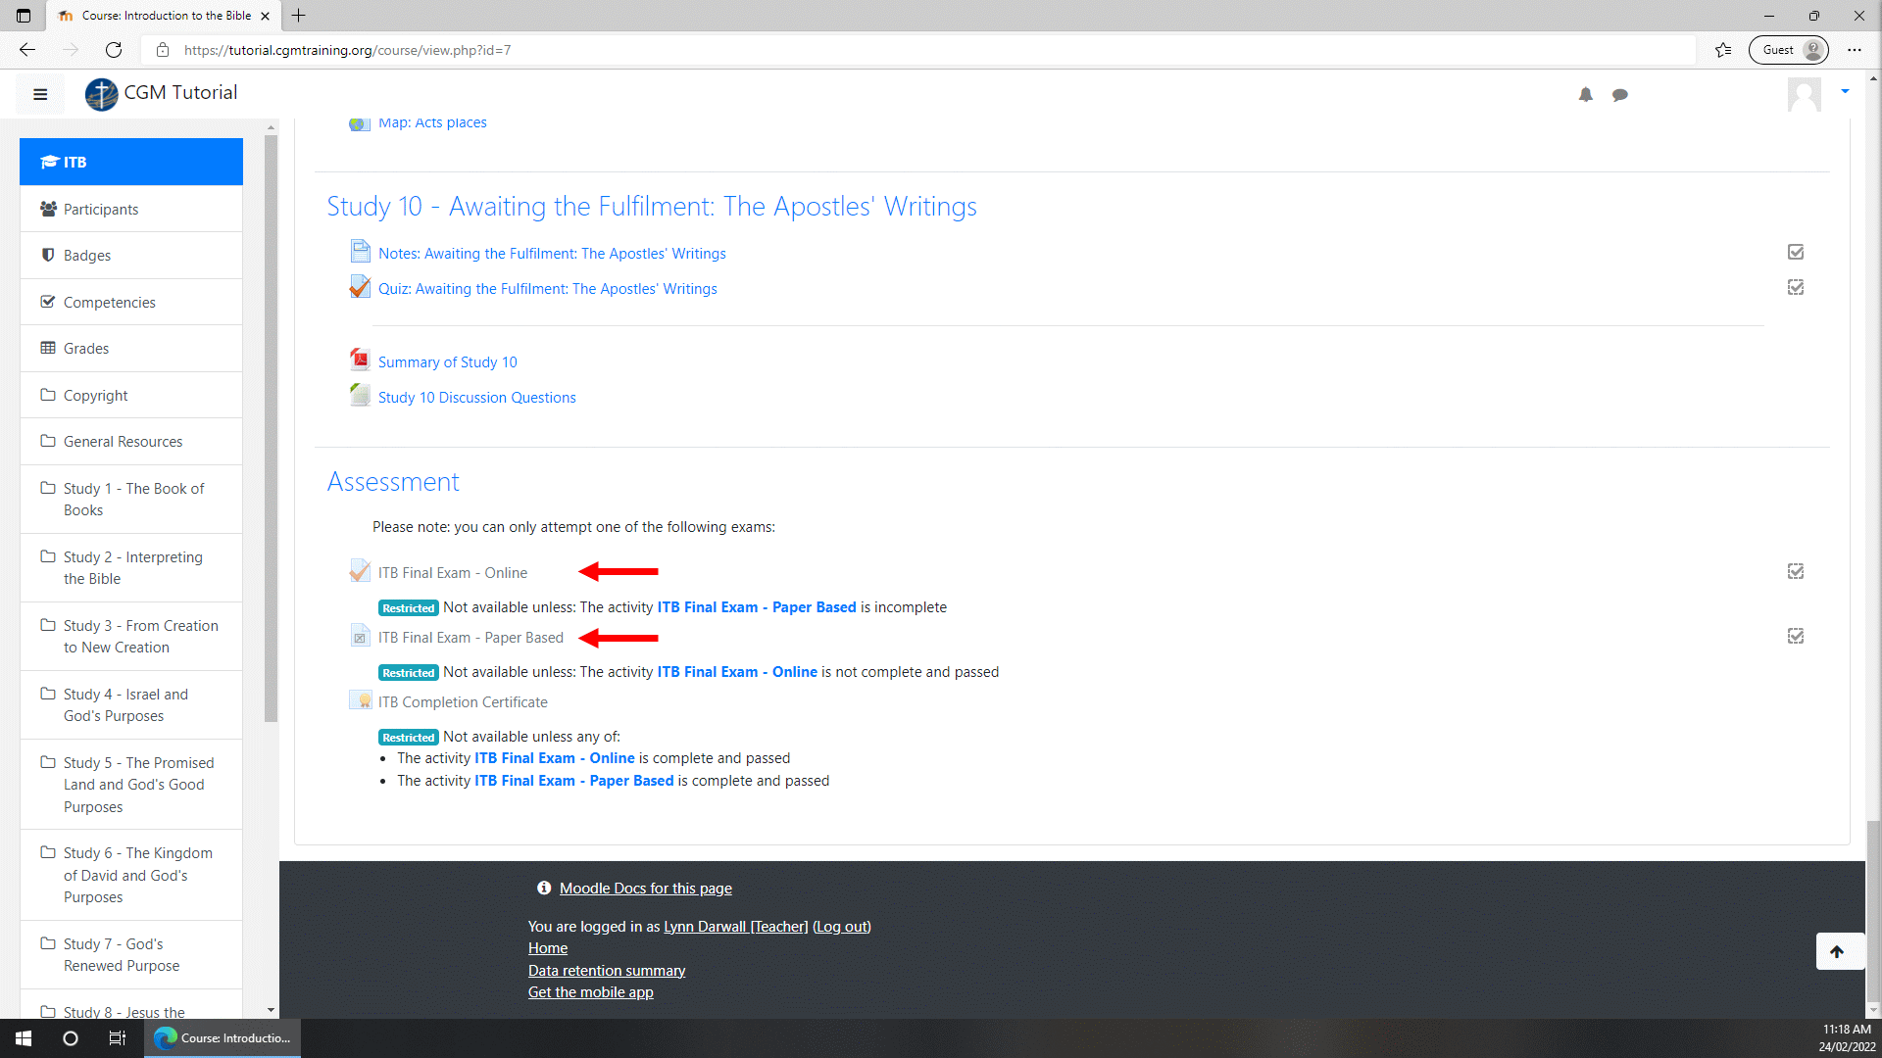The width and height of the screenshot is (1882, 1058).
Task: Open the notifications bell
Action: [x=1585, y=95]
